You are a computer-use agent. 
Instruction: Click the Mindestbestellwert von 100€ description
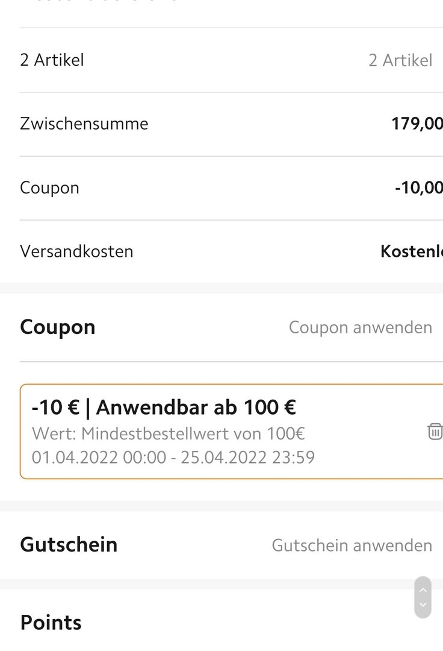click(169, 433)
